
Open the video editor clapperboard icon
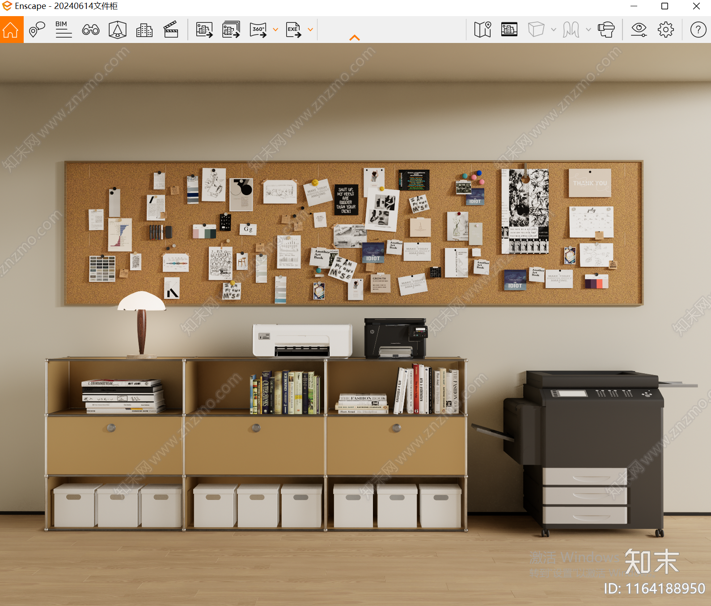click(x=171, y=30)
